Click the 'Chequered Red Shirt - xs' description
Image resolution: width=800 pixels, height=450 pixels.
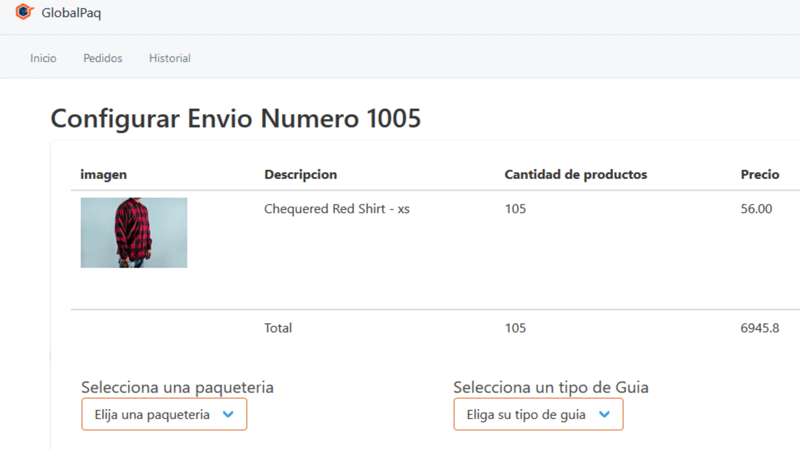point(337,209)
